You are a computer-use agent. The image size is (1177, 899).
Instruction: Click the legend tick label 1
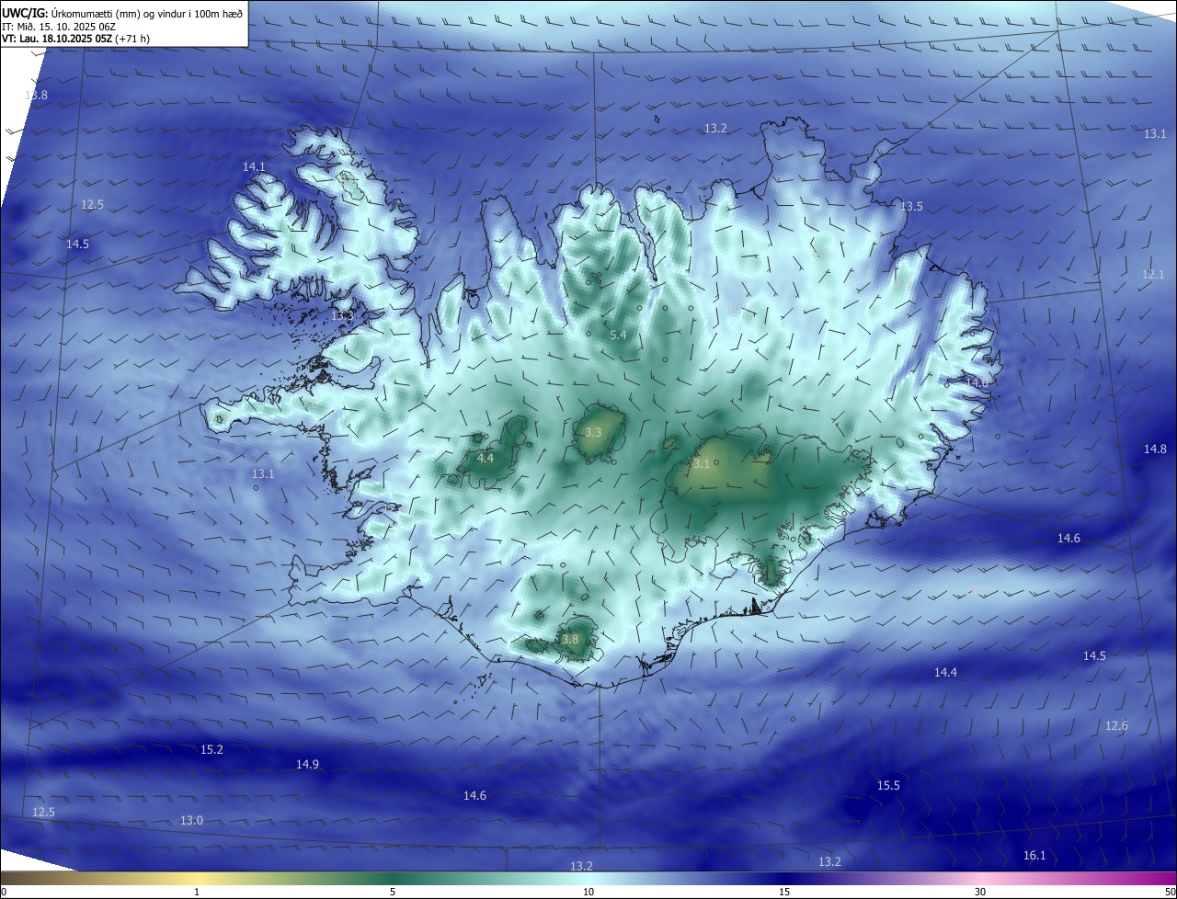click(197, 892)
